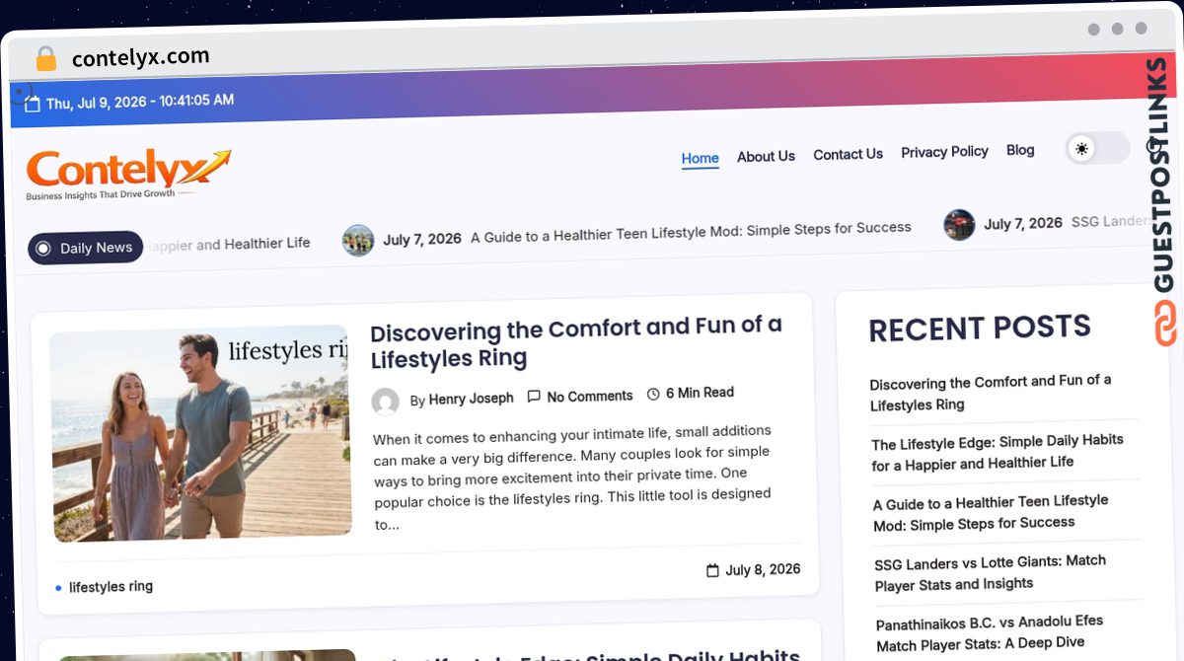Click the calendar icon beside July 8, 2026
1184x661 pixels.
[712, 570]
